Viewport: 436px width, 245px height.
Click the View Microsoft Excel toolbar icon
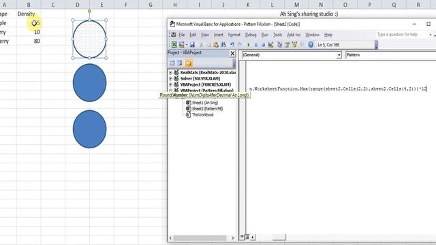pos(174,44)
